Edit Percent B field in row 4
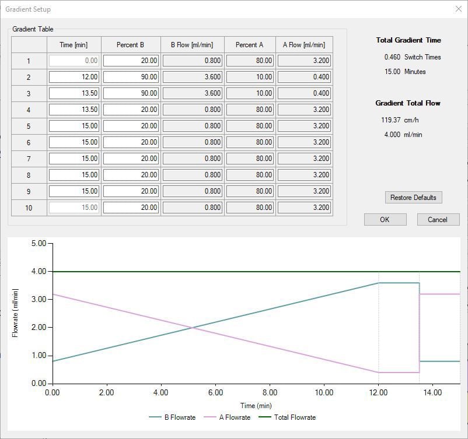 pos(131,110)
